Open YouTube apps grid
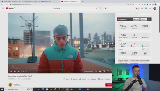160x91 pixels. point(146,8)
